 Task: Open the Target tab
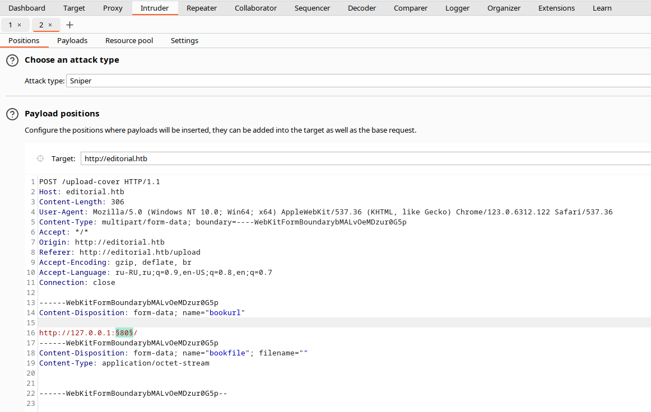coord(74,8)
